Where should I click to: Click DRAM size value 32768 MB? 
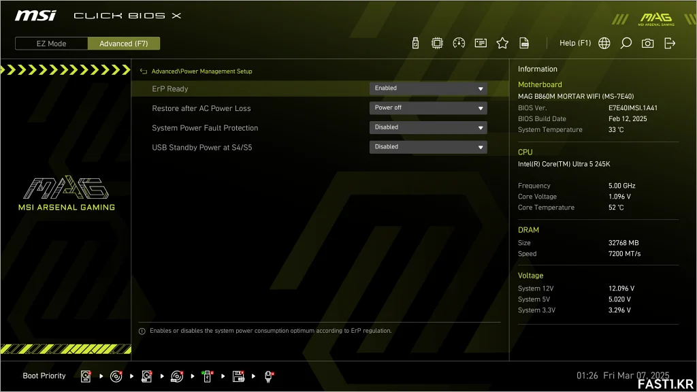[623, 243]
